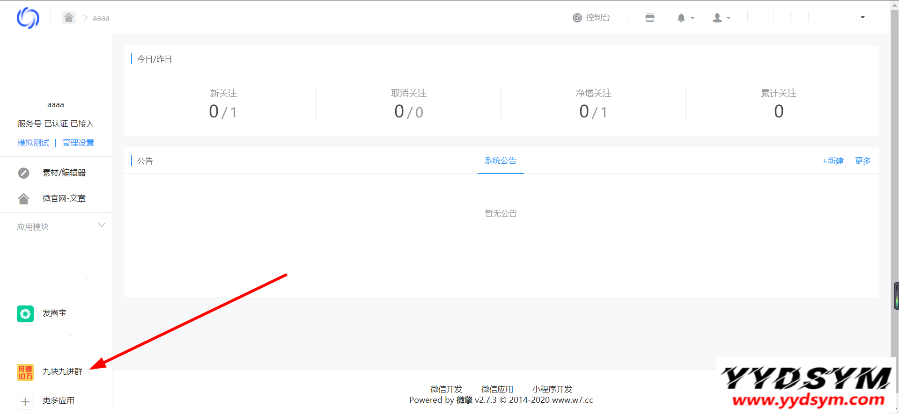Click the vertical page scrollbar
This screenshot has width=899, height=414.
click(x=895, y=187)
